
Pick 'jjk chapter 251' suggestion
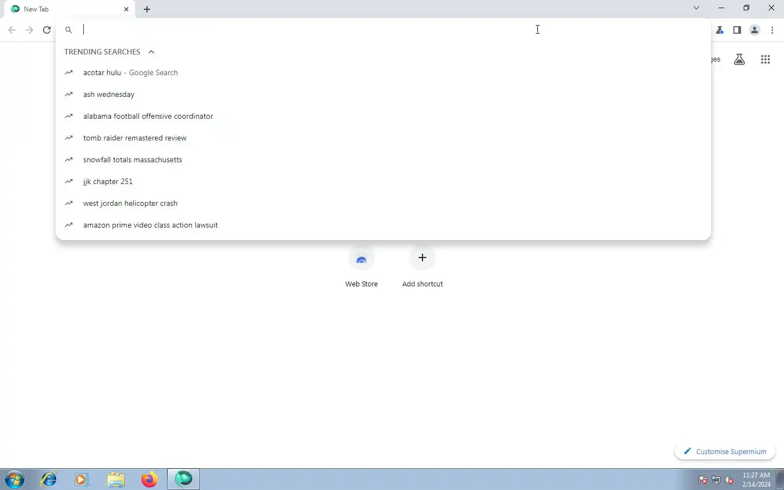[x=383, y=181]
